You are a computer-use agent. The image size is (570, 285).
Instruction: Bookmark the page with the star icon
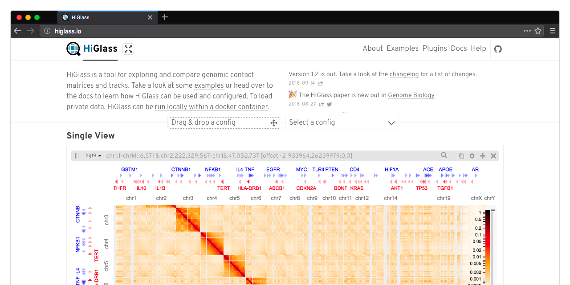tap(537, 31)
